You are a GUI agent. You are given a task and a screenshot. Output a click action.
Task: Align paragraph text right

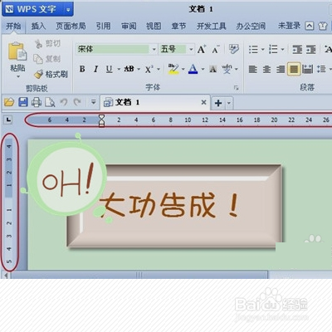(x=281, y=69)
